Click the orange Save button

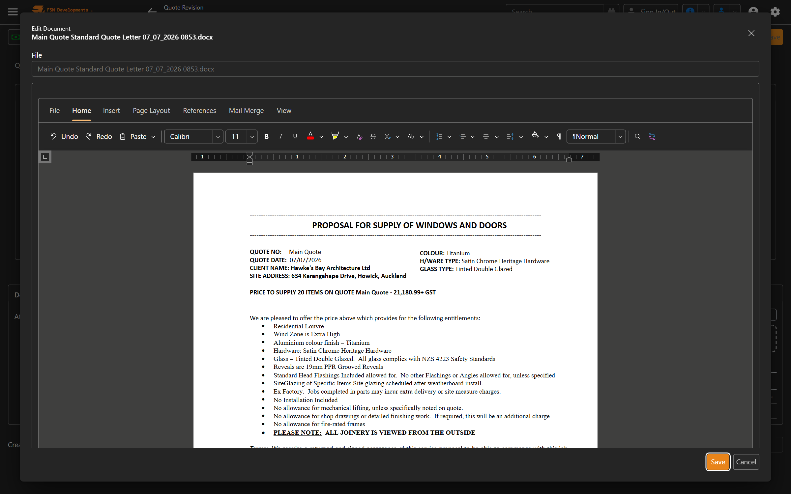(x=718, y=462)
